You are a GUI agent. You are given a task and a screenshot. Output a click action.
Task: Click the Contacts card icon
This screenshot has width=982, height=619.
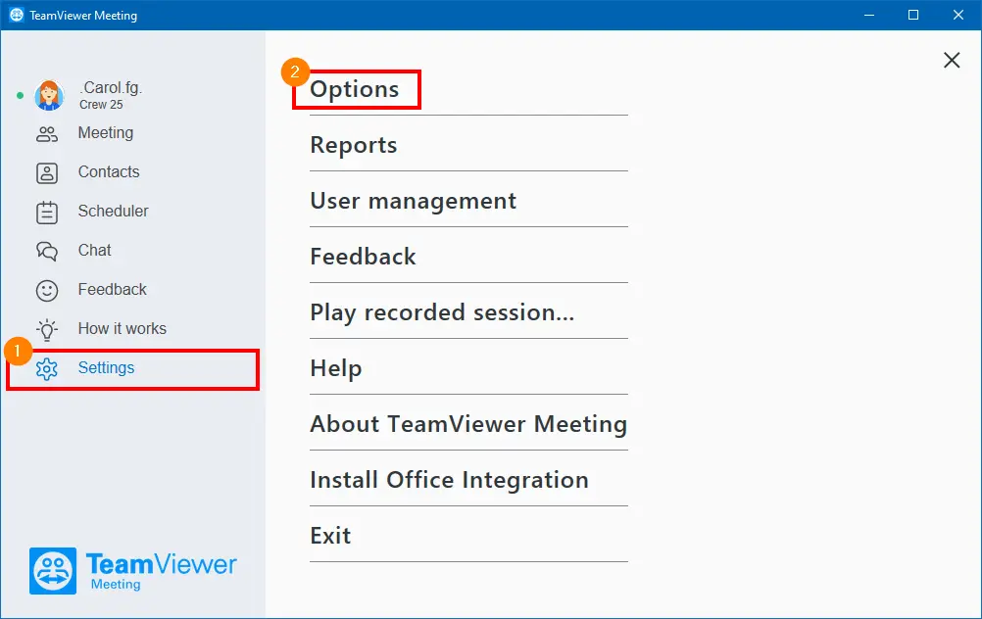point(47,172)
